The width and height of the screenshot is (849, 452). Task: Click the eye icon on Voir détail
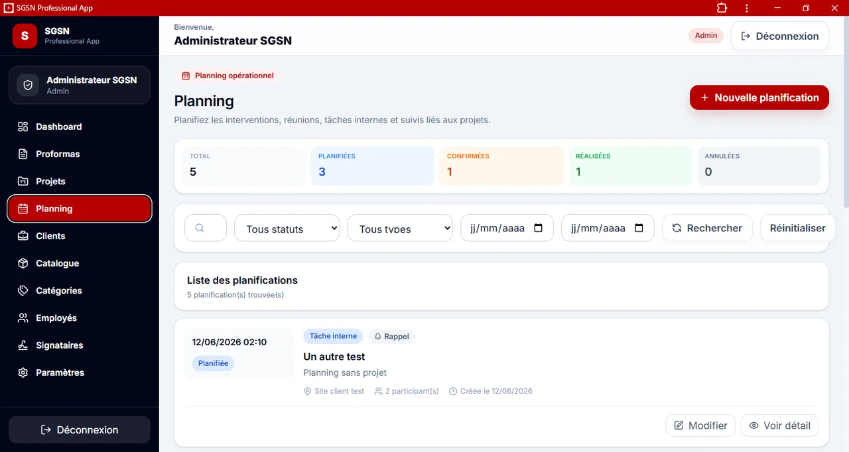point(753,425)
